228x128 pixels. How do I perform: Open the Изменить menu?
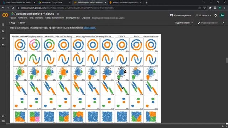tap(22, 18)
